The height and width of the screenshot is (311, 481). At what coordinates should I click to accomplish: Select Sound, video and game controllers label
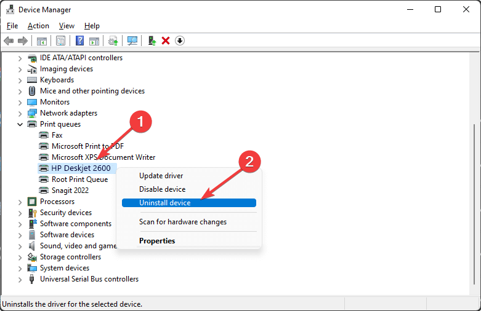78,245
